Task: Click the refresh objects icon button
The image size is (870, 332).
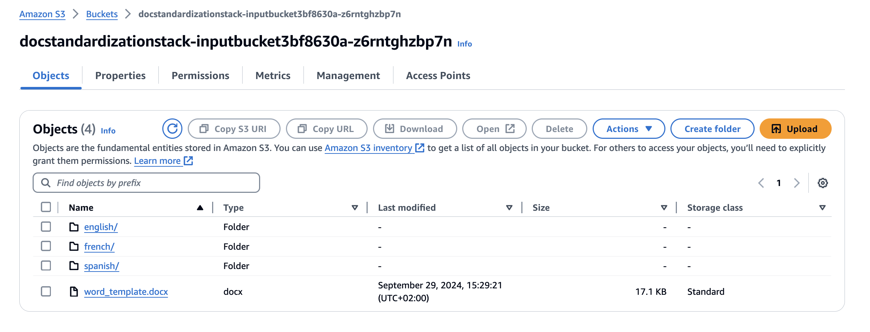Action: click(172, 129)
